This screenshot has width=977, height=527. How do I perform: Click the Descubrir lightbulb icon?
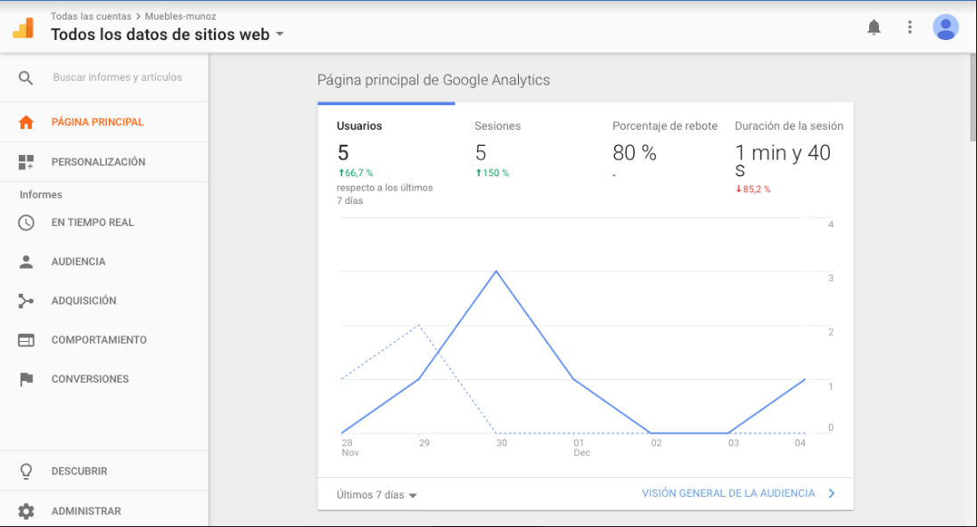click(26, 471)
